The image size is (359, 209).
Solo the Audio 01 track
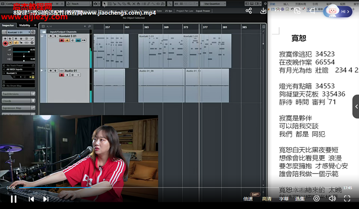55,70
